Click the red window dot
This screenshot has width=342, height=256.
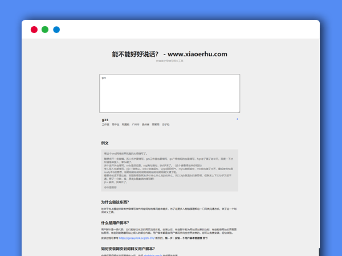point(34,30)
